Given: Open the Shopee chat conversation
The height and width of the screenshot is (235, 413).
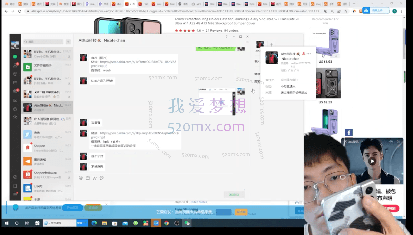Looking at the screenshot, I should (47, 148).
